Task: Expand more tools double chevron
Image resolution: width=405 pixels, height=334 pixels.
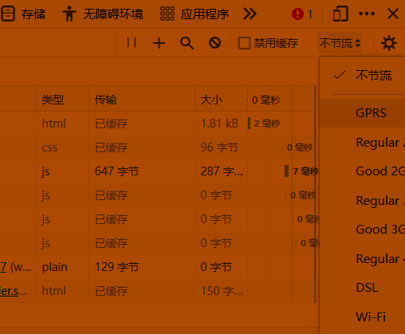Action: [250, 14]
